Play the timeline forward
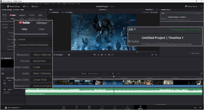 pos(105,55)
